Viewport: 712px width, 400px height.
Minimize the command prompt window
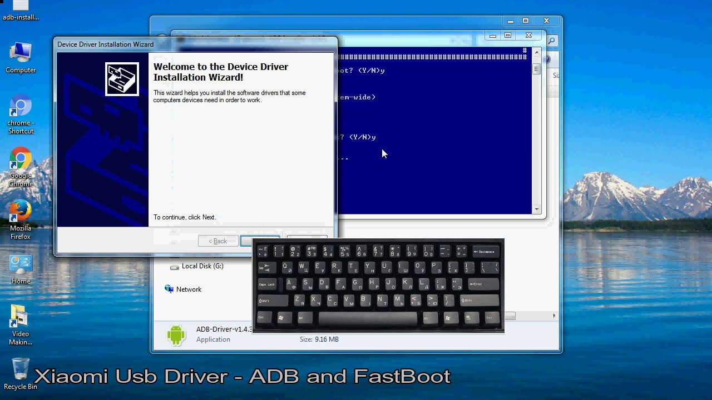pyautogui.click(x=492, y=36)
